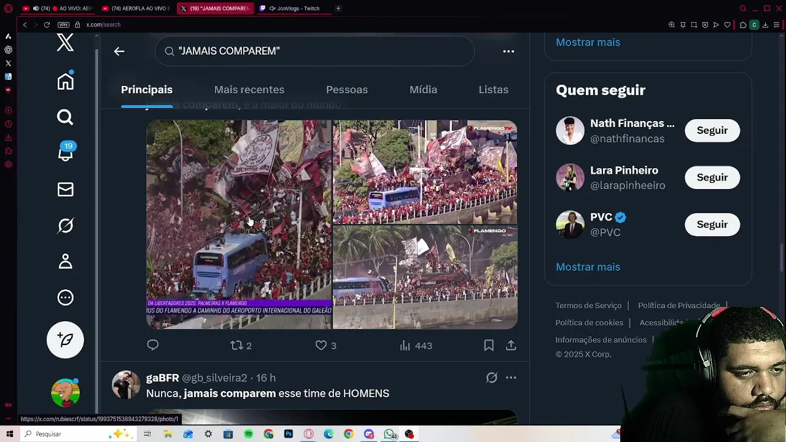The height and width of the screenshot is (442, 786).
Task: Open the bottom-right crowd photo
Action: tap(425, 277)
